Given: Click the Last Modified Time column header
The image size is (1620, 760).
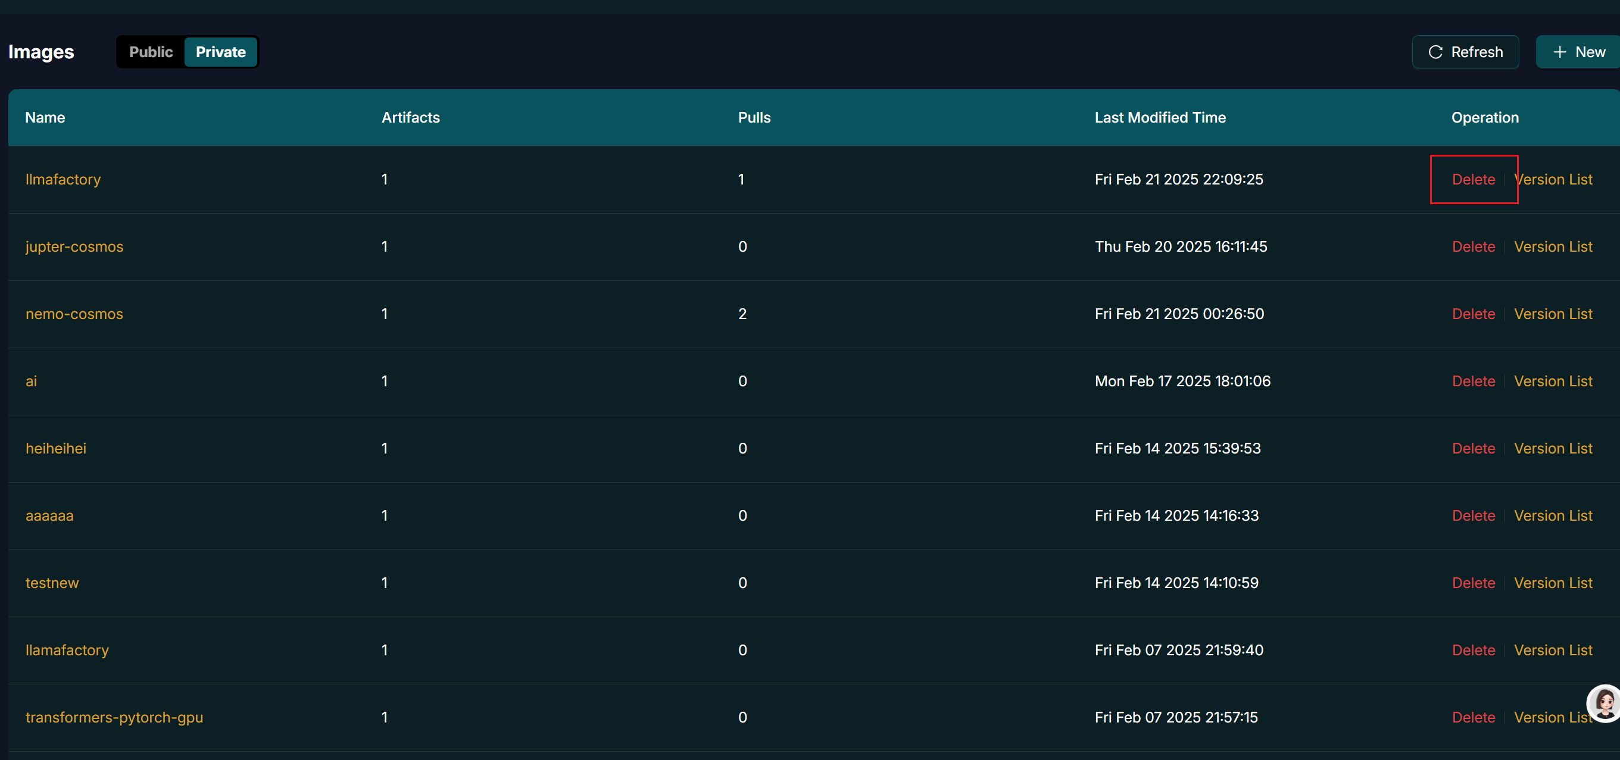Looking at the screenshot, I should pos(1160,118).
